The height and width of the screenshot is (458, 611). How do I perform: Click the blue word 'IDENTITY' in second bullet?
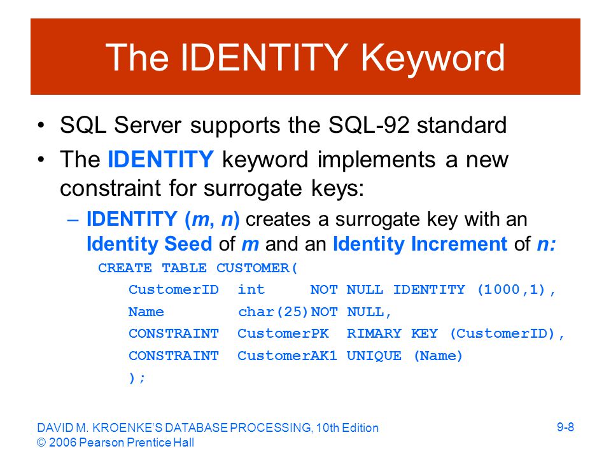pyautogui.click(x=160, y=159)
